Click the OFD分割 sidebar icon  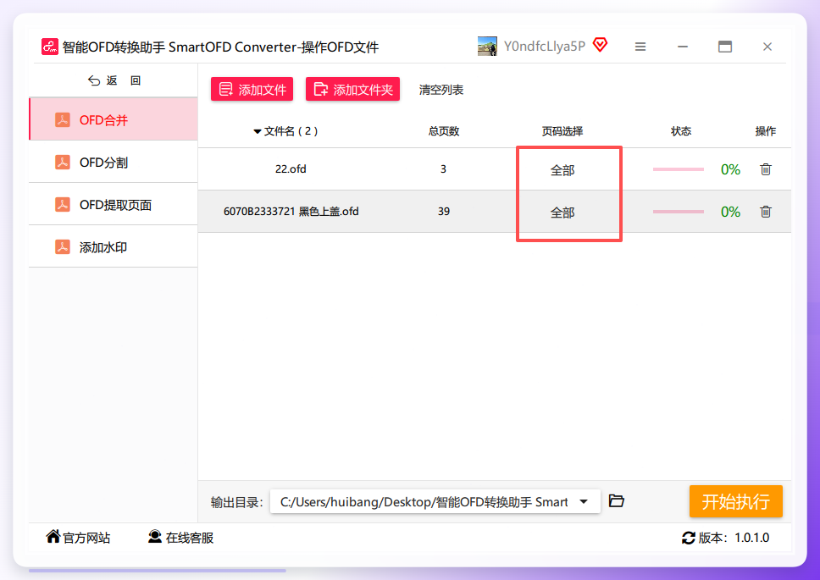[x=63, y=162]
